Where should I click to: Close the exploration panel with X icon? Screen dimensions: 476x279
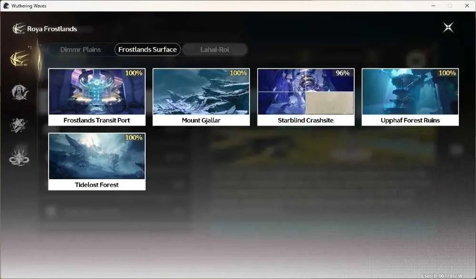coord(448,28)
